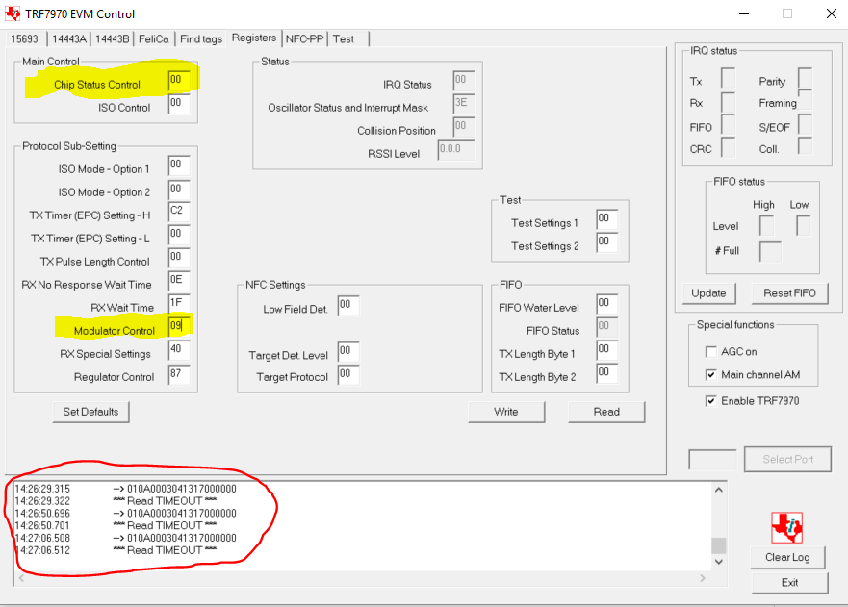Image resolution: width=848 pixels, height=607 pixels.
Task: Click the FIFO Water Level field
Action: click(x=606, y=304)
